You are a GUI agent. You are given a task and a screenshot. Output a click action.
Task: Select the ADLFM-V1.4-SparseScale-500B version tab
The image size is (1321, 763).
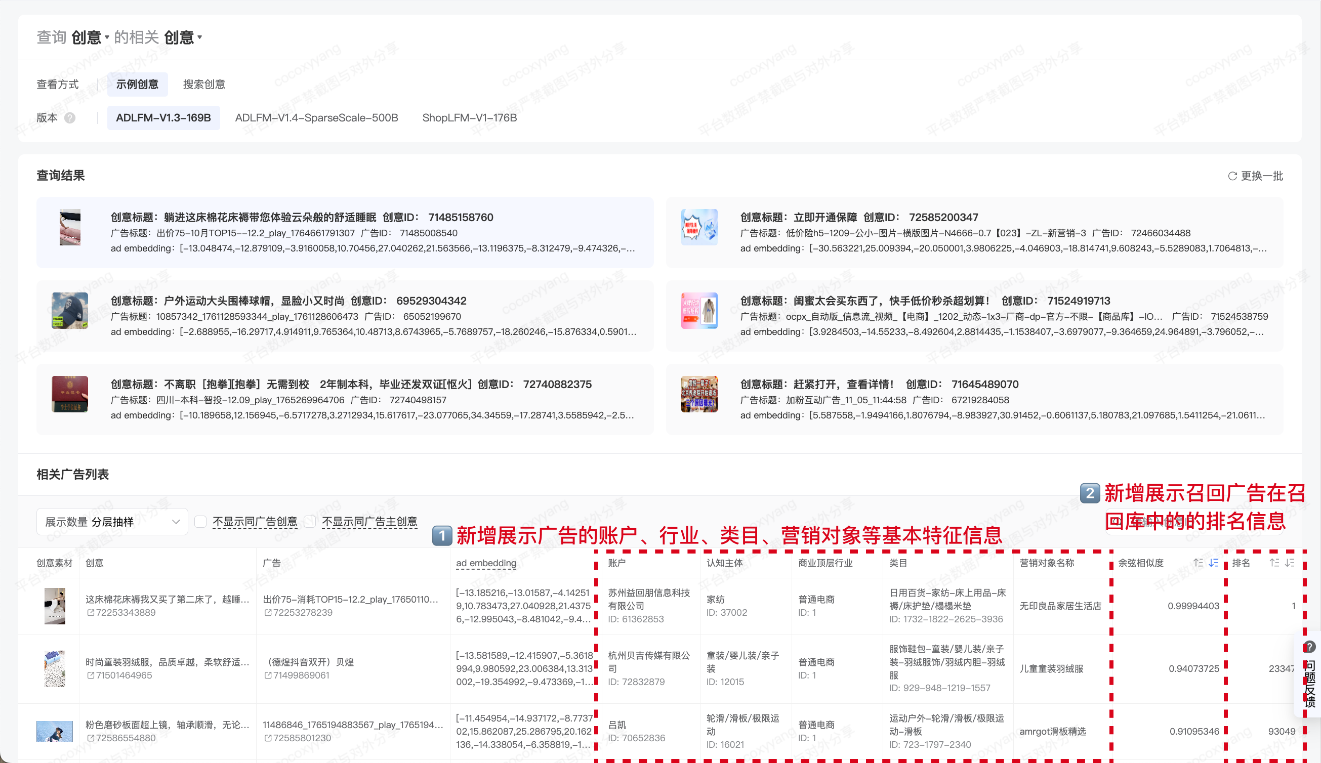(x=316, y=118)
